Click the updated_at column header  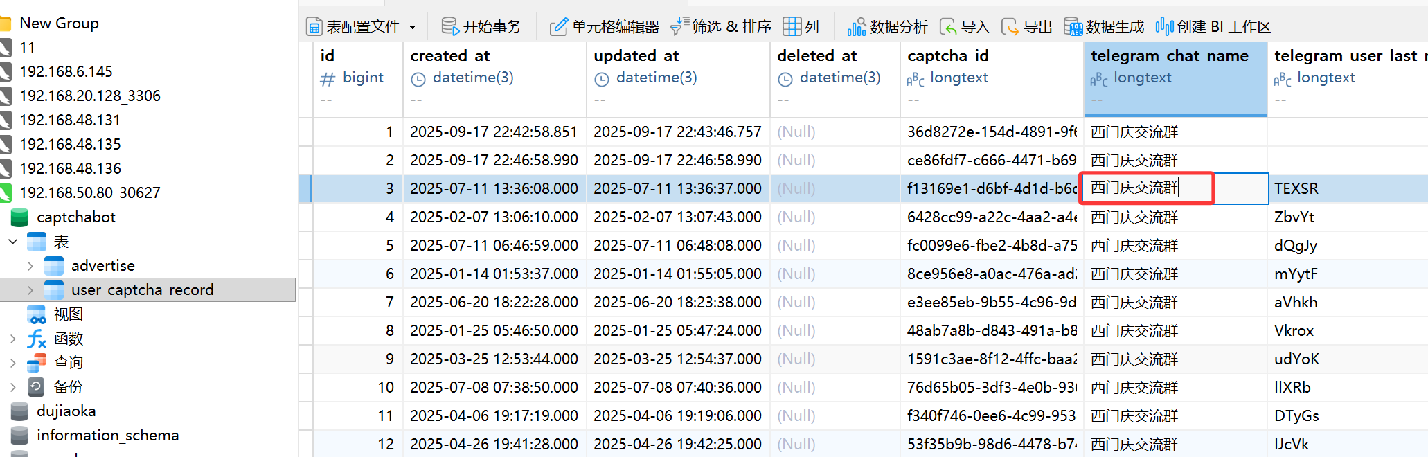[677, 78]
